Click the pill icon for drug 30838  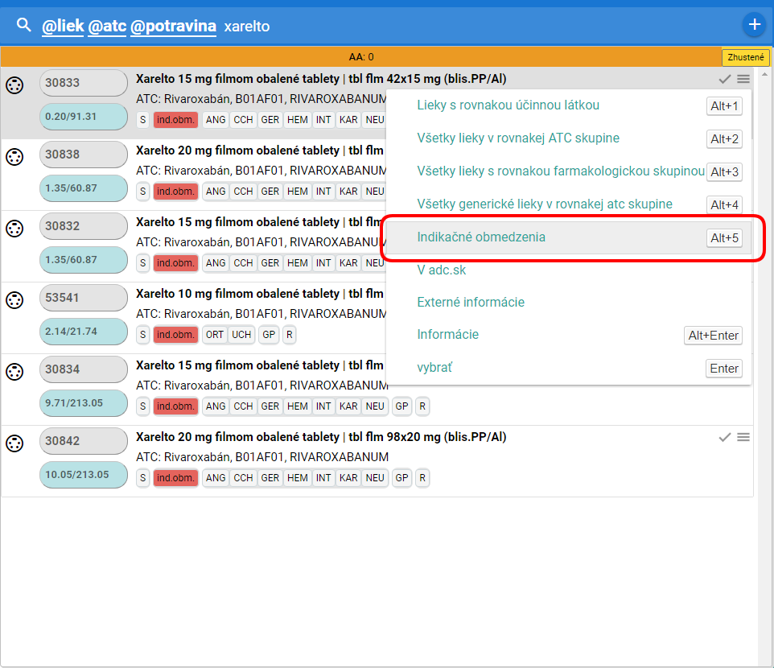click(14, 157)
